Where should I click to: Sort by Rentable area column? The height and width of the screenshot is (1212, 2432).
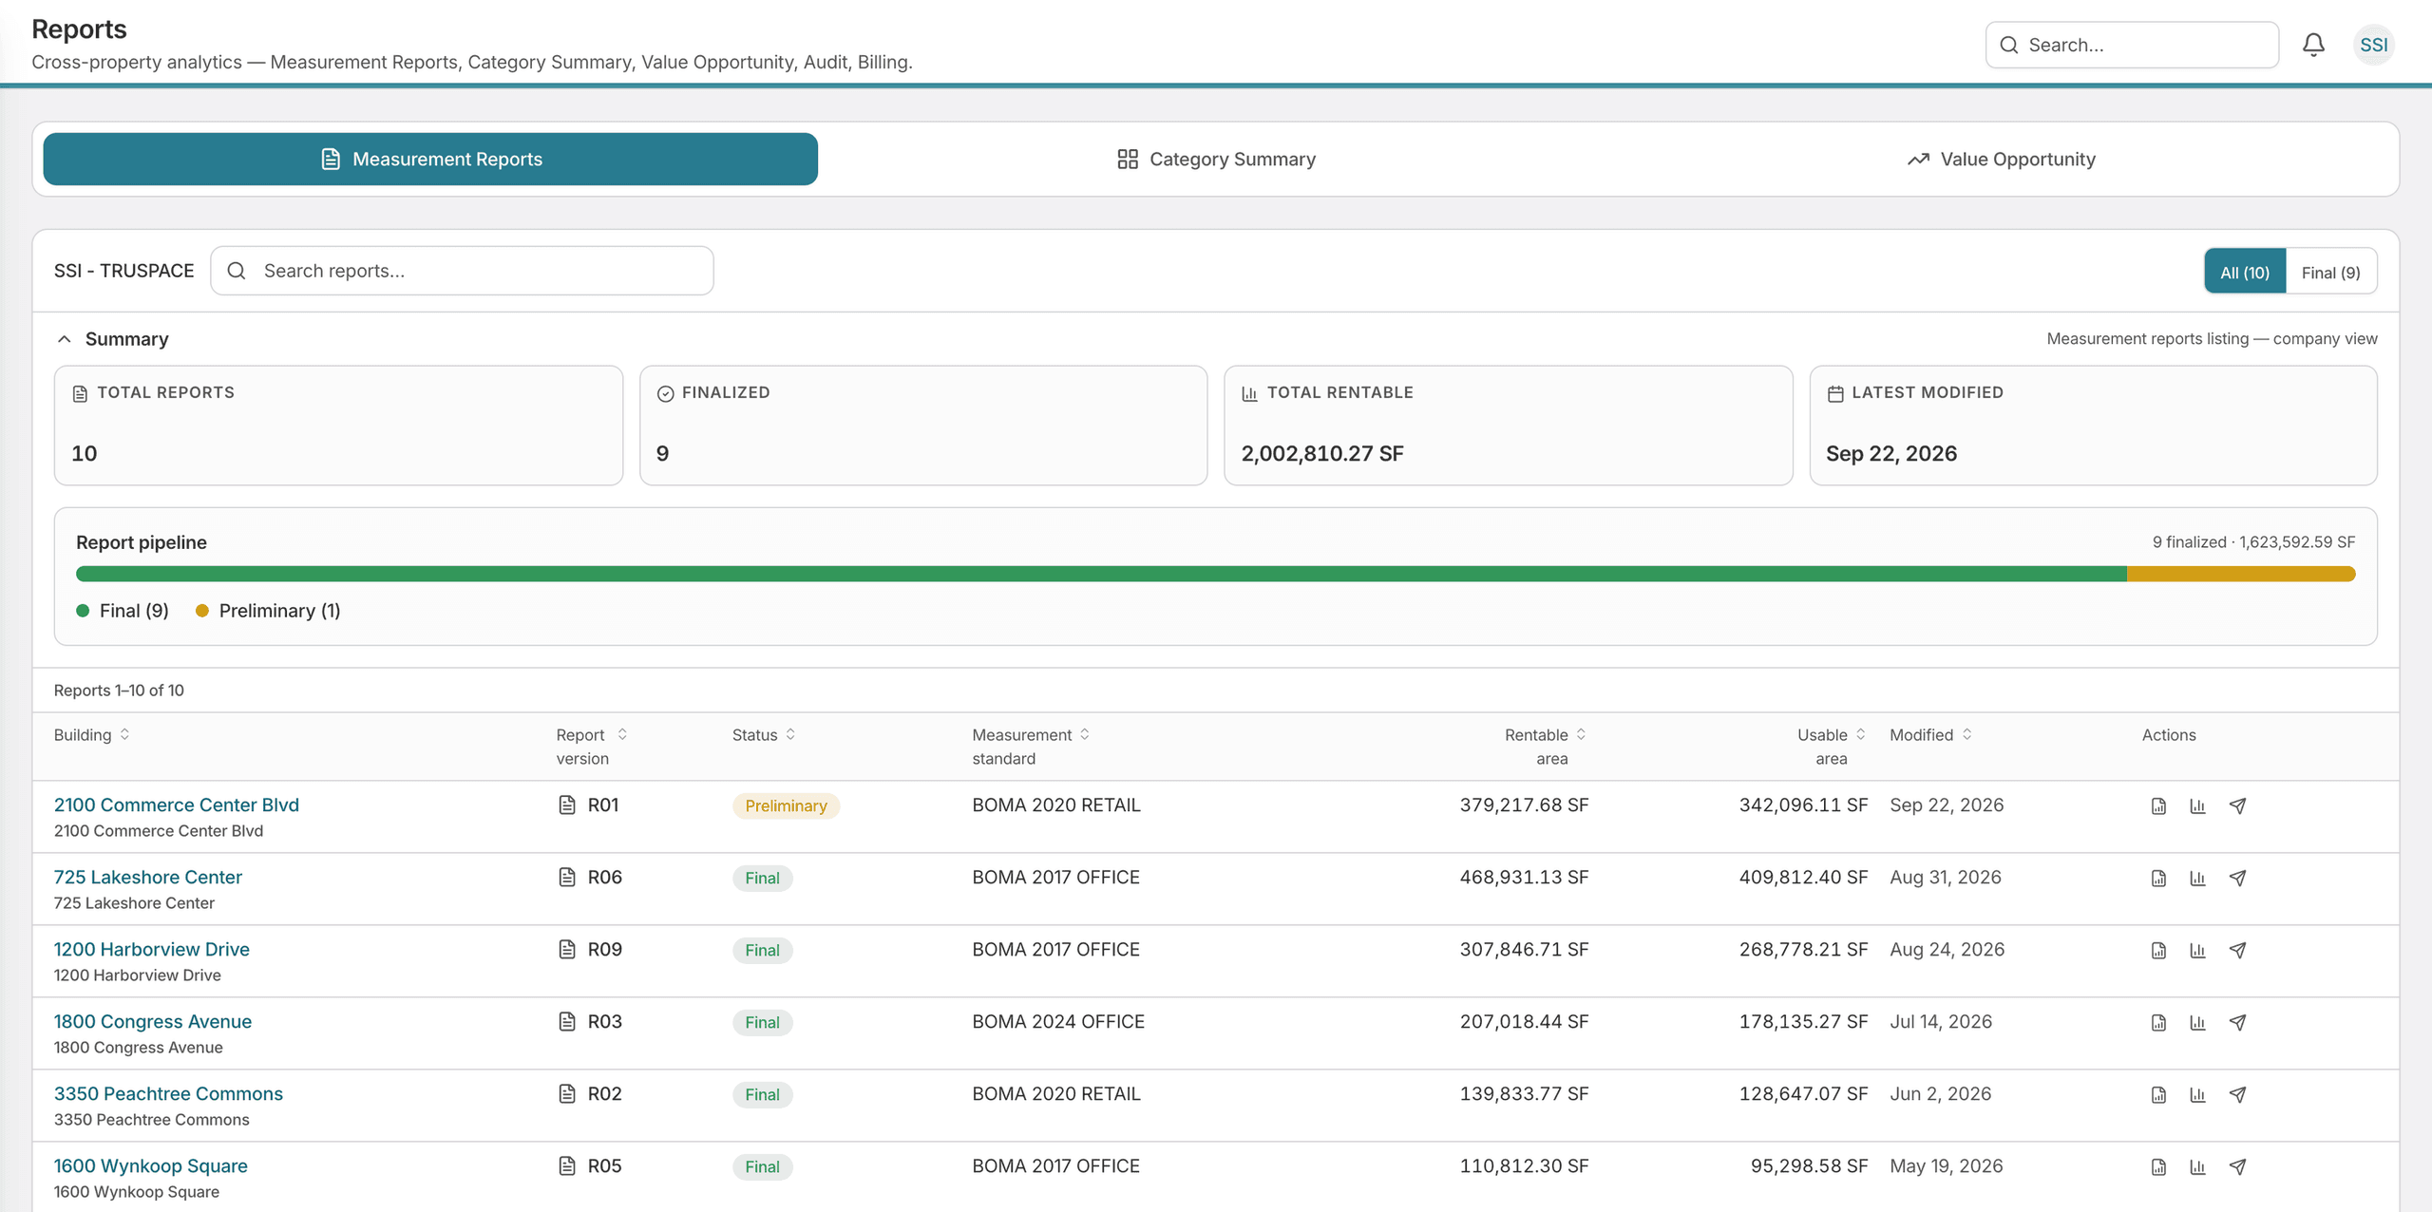click(x=1546, y=746)
